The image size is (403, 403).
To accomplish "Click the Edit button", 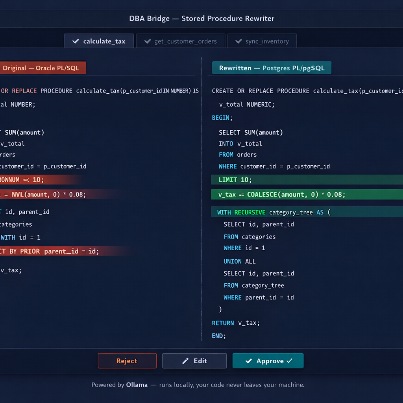I will coord(194,360).
